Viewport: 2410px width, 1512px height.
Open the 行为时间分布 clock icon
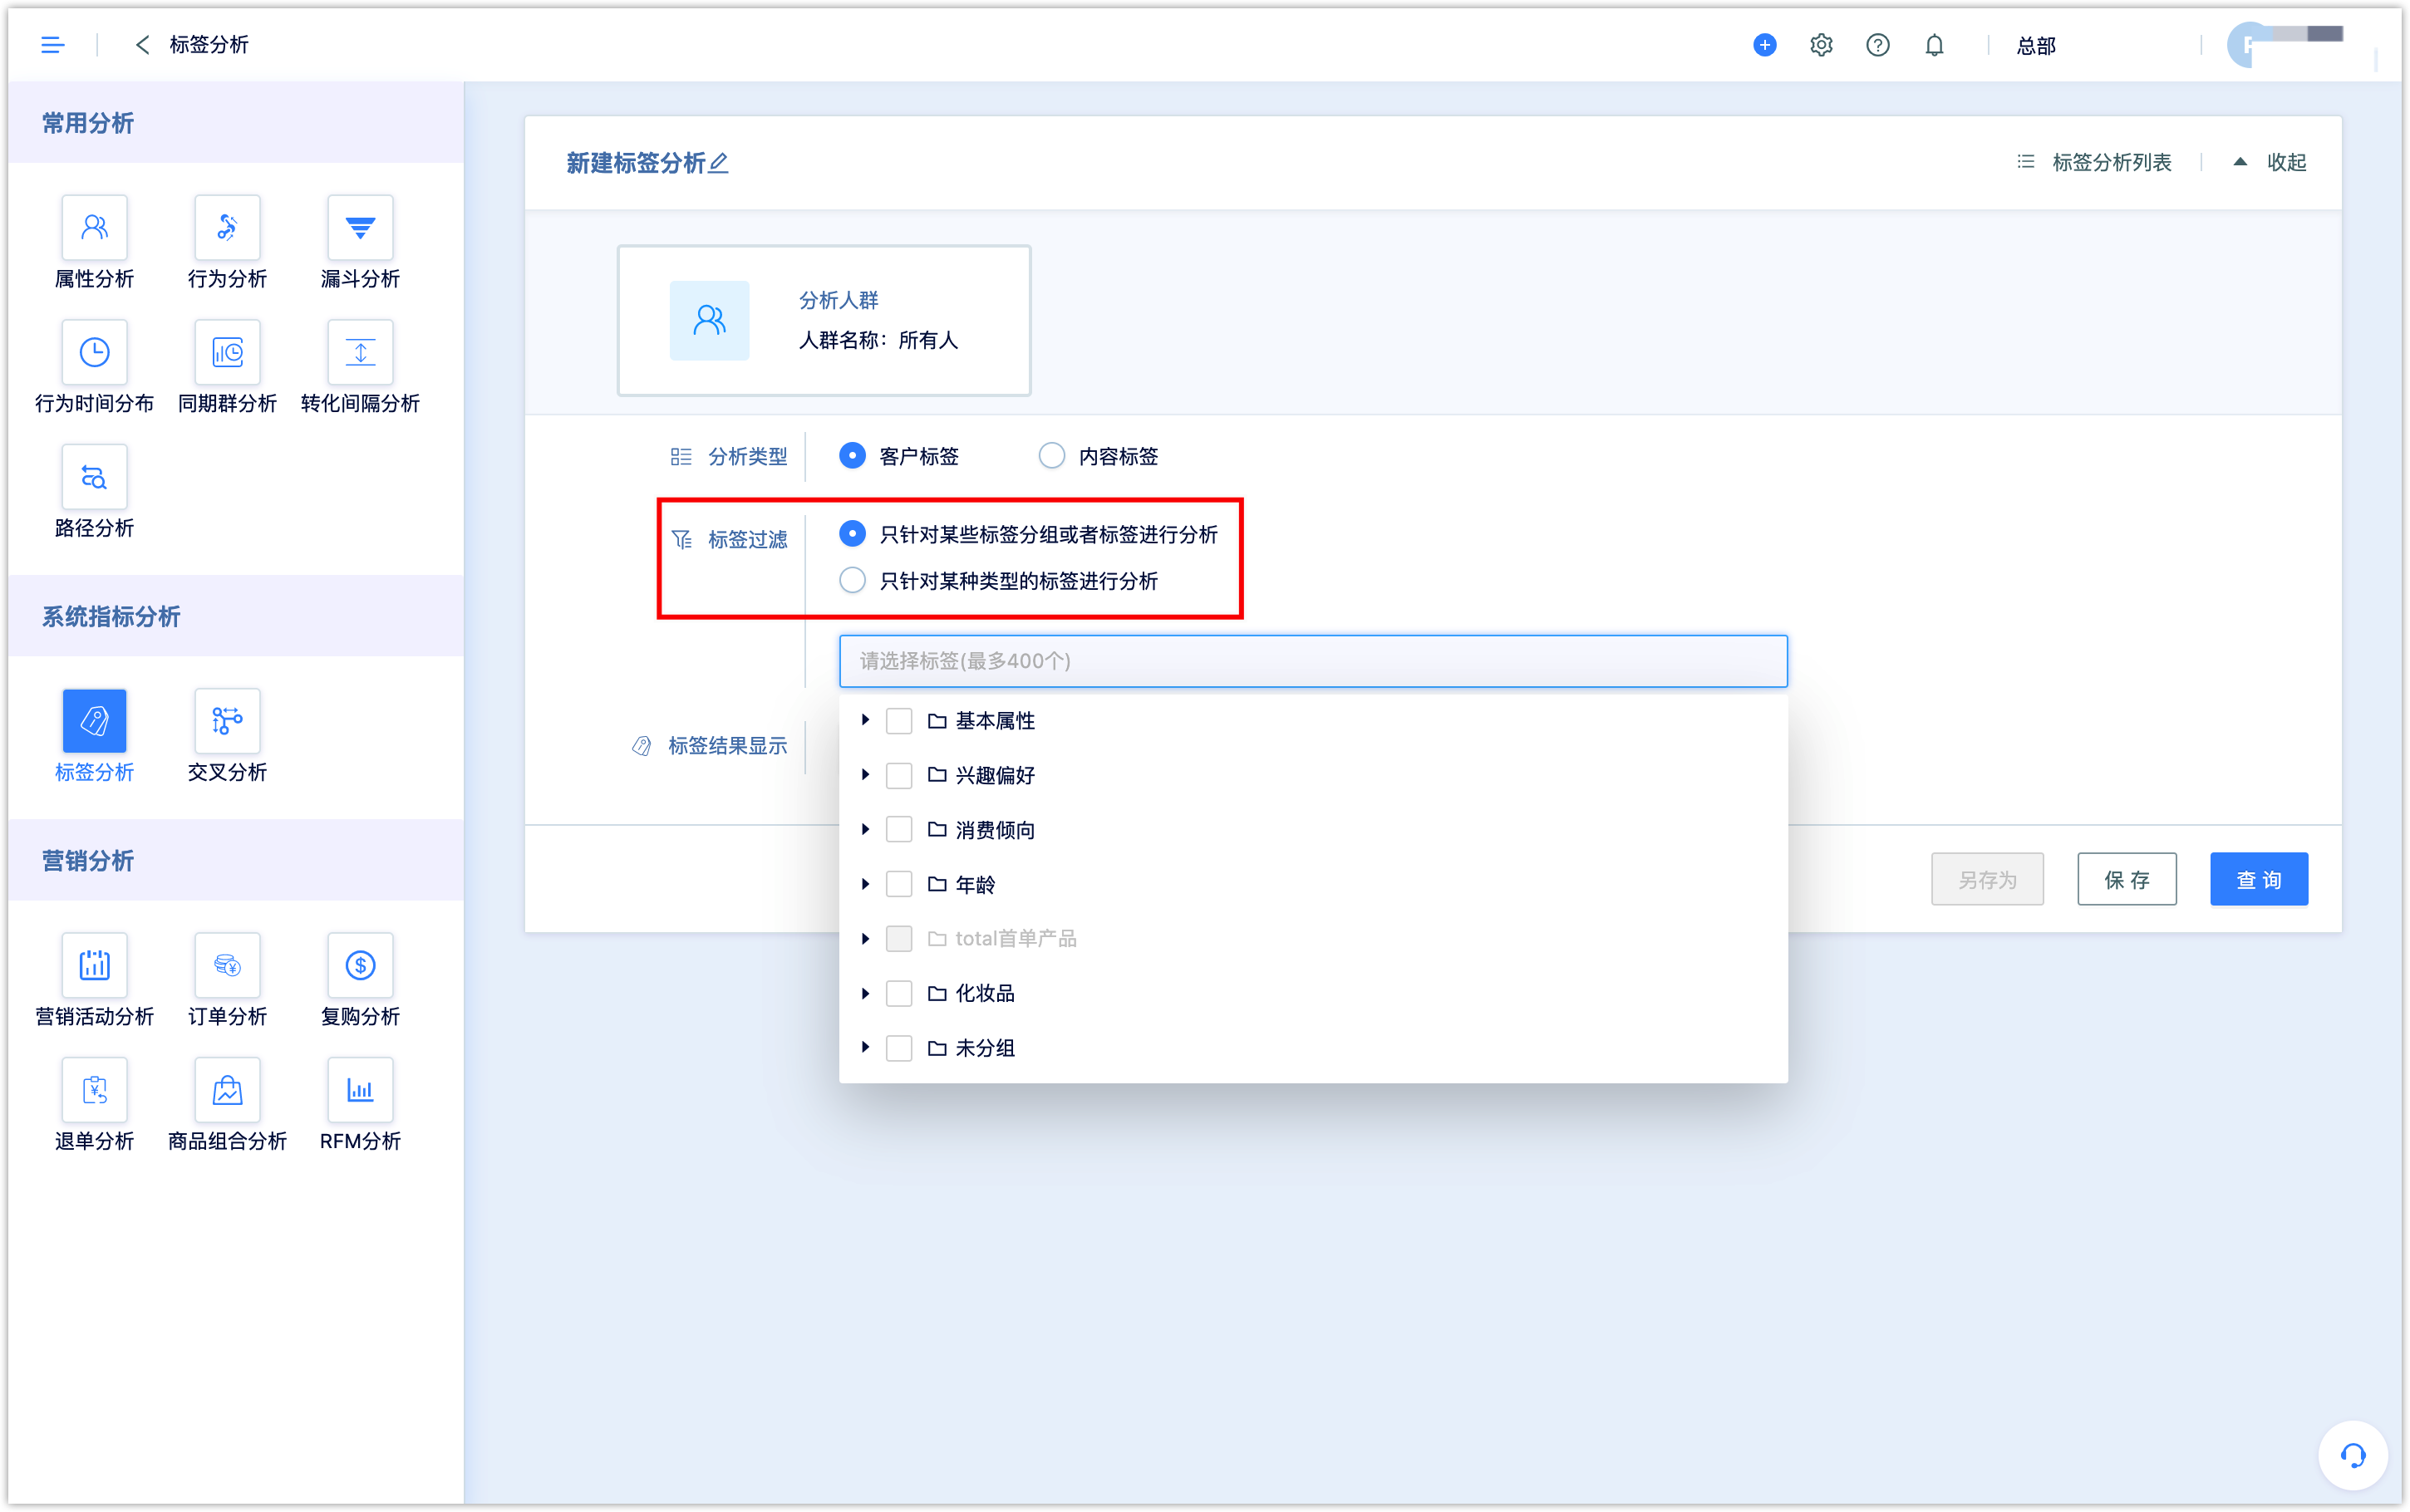click(94, 353)
